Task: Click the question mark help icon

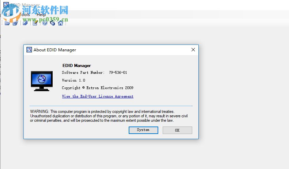Action: [x=44, y=23]
